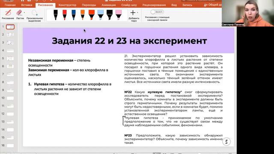Screen dimensions: 274x154
Task: Select slide 13 thumbnail
Action: [x=10, y=121]
